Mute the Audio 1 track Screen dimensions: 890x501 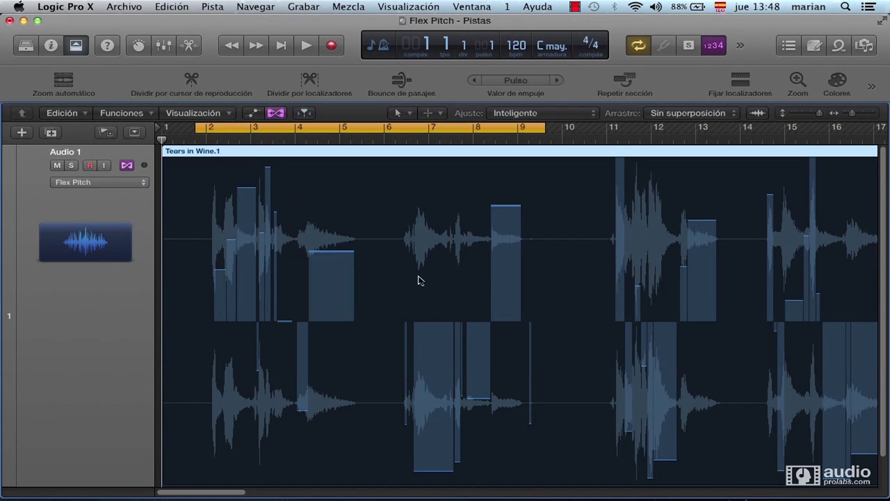coord(57,166)
